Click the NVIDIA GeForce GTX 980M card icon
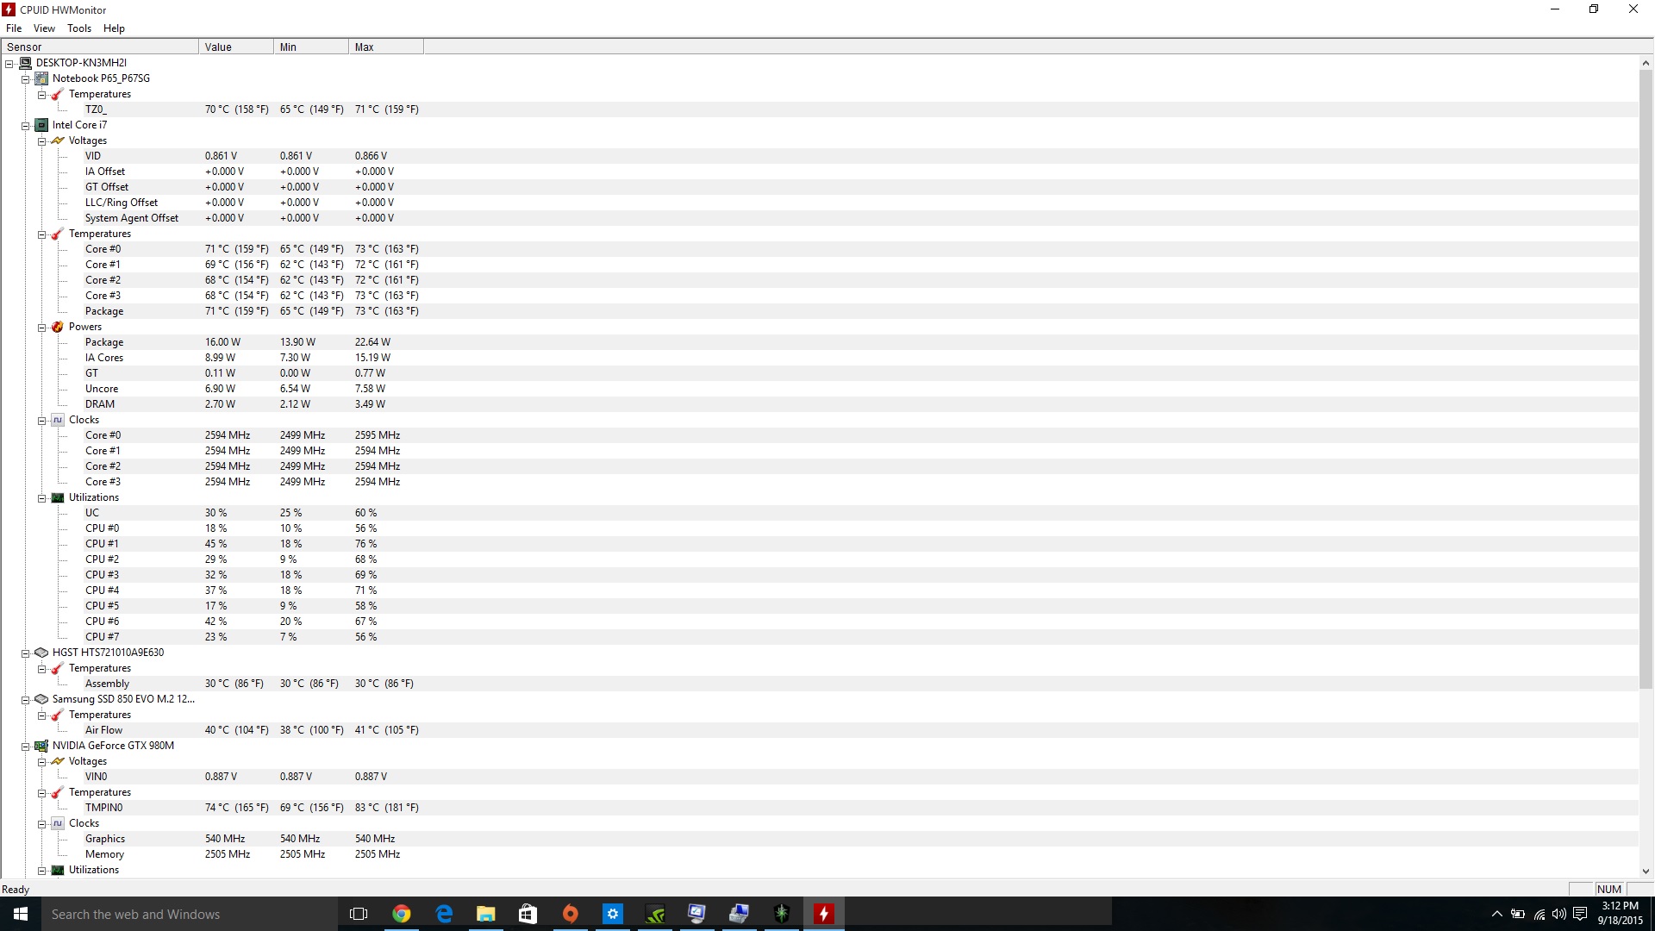Image resolution: width=1655 pixels, height=931 pixels. tap(41, 746)
